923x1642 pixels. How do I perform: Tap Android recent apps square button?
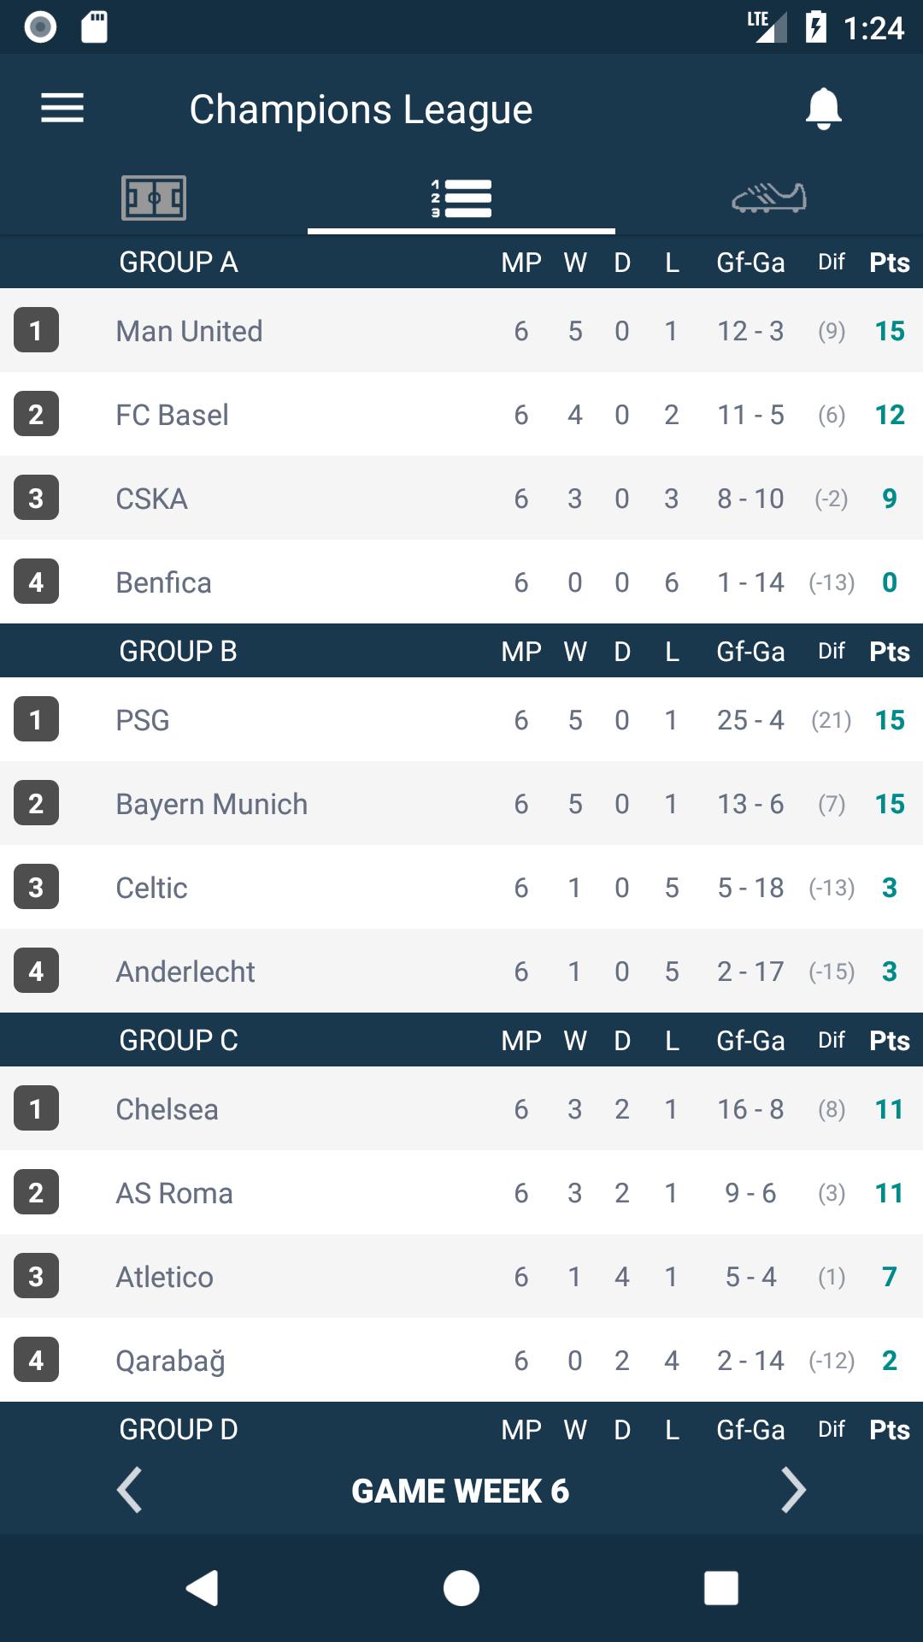721,1588
